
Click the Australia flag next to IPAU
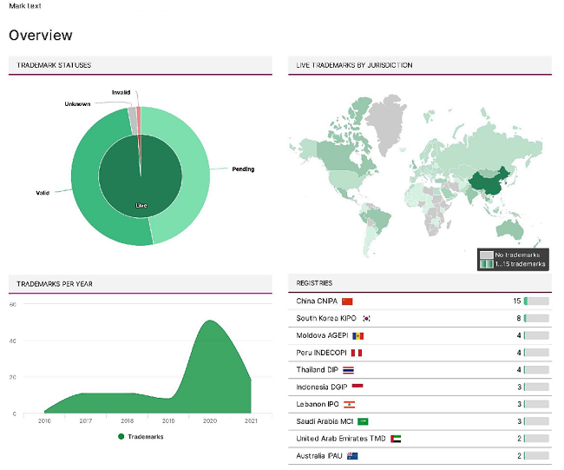(x=352, y=455)
